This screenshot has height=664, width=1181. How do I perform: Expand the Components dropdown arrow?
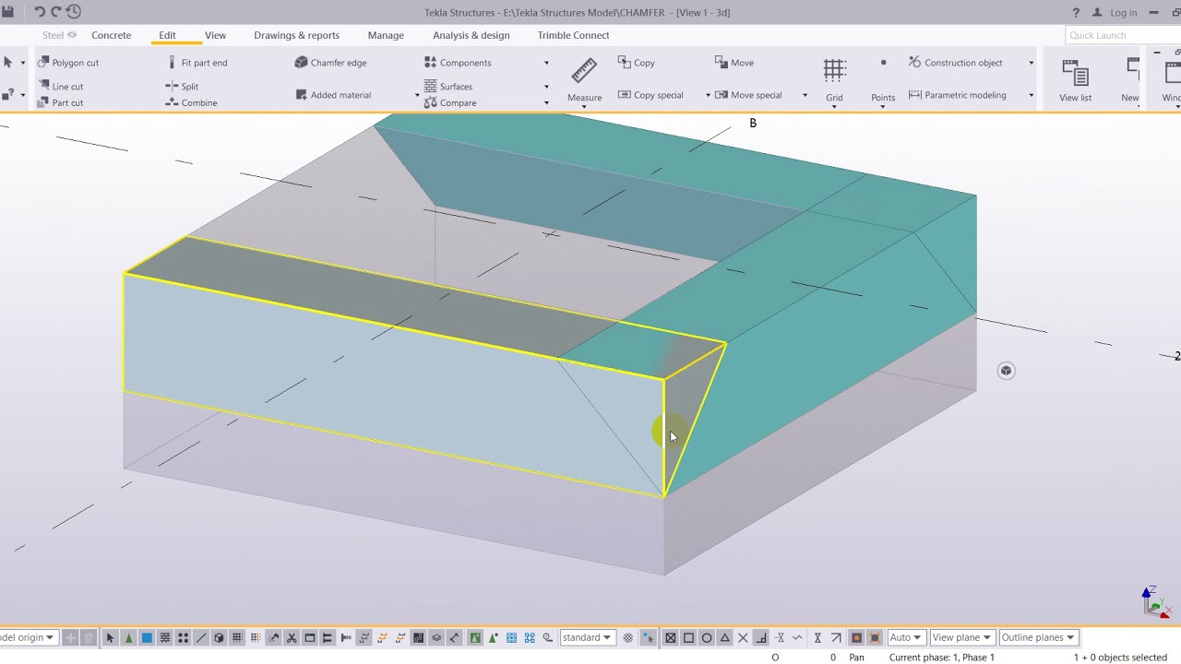click(x=546, y=63)
